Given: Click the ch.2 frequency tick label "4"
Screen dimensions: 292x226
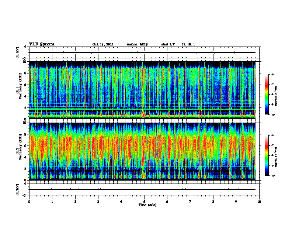Looking at the screenshot, I should [26, 157].
